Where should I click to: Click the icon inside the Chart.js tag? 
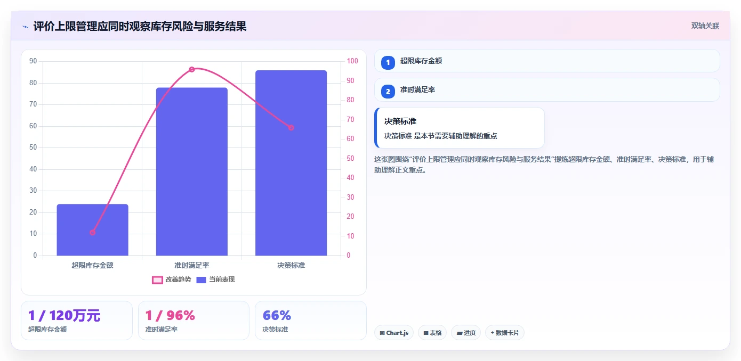click(x=382, y=333)
